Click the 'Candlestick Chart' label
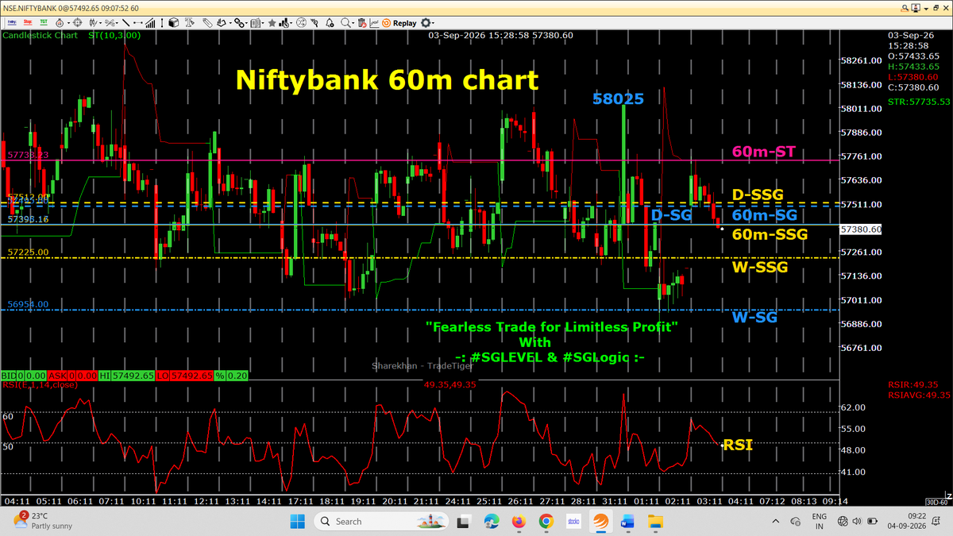The image size is (953, 536). click(x=38, y=35)
